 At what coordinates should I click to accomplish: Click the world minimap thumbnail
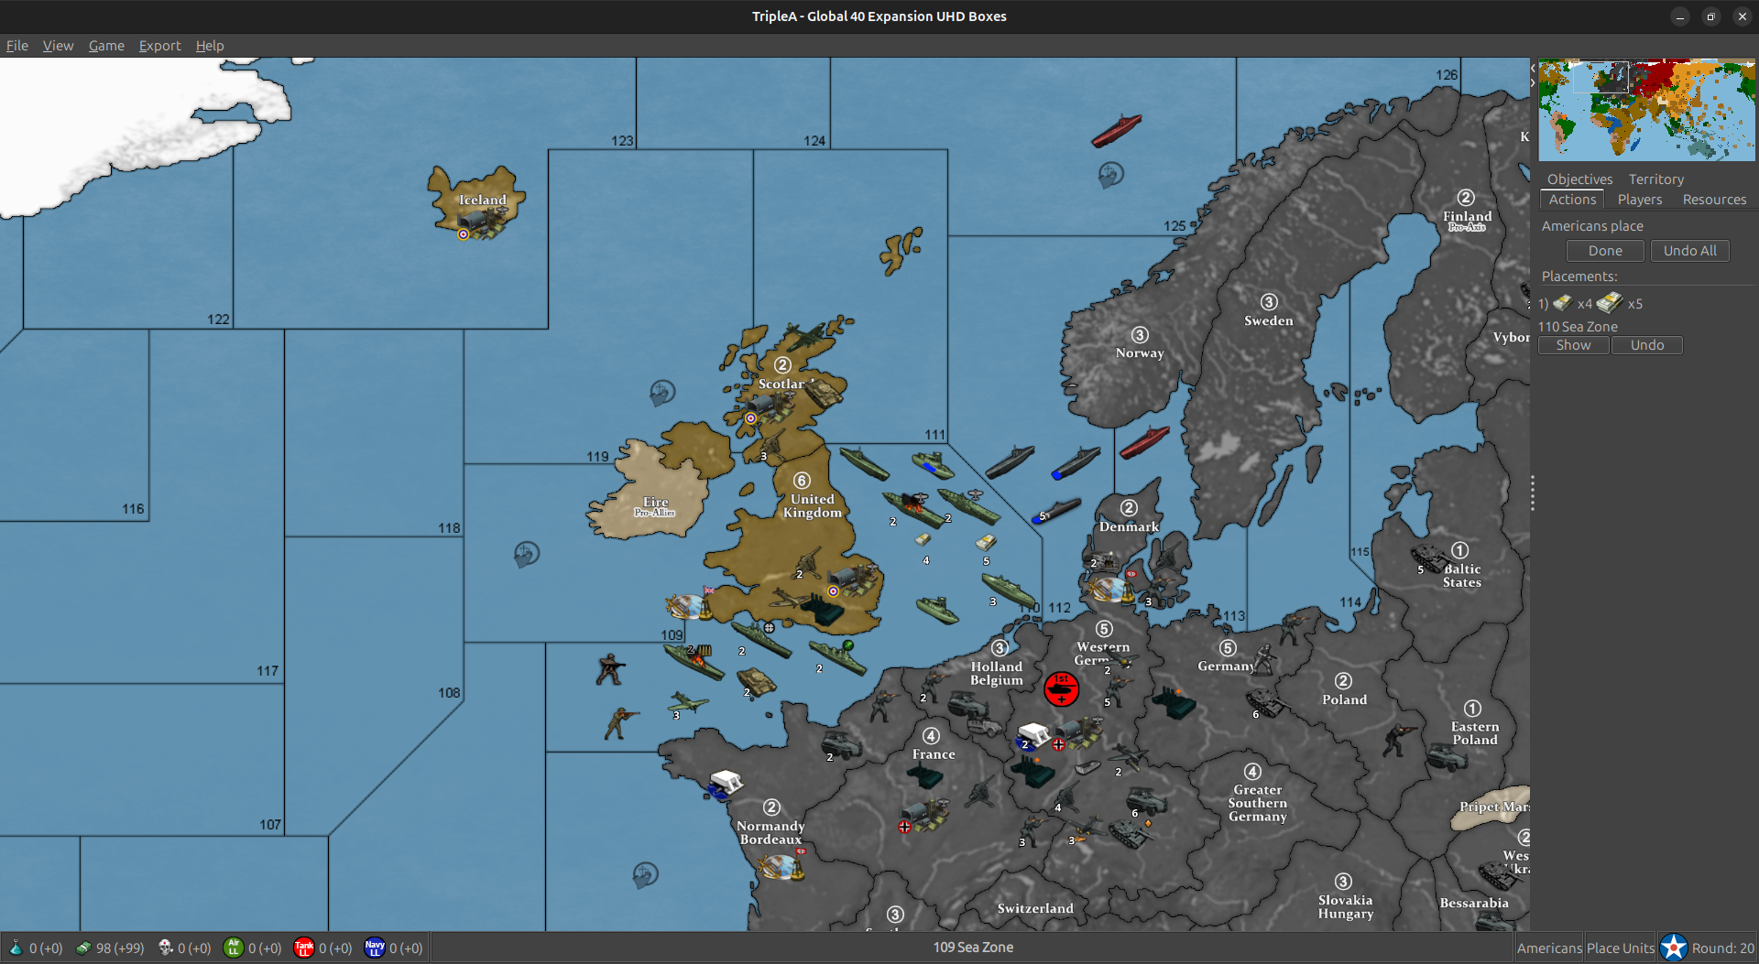tap(1646, 110)
